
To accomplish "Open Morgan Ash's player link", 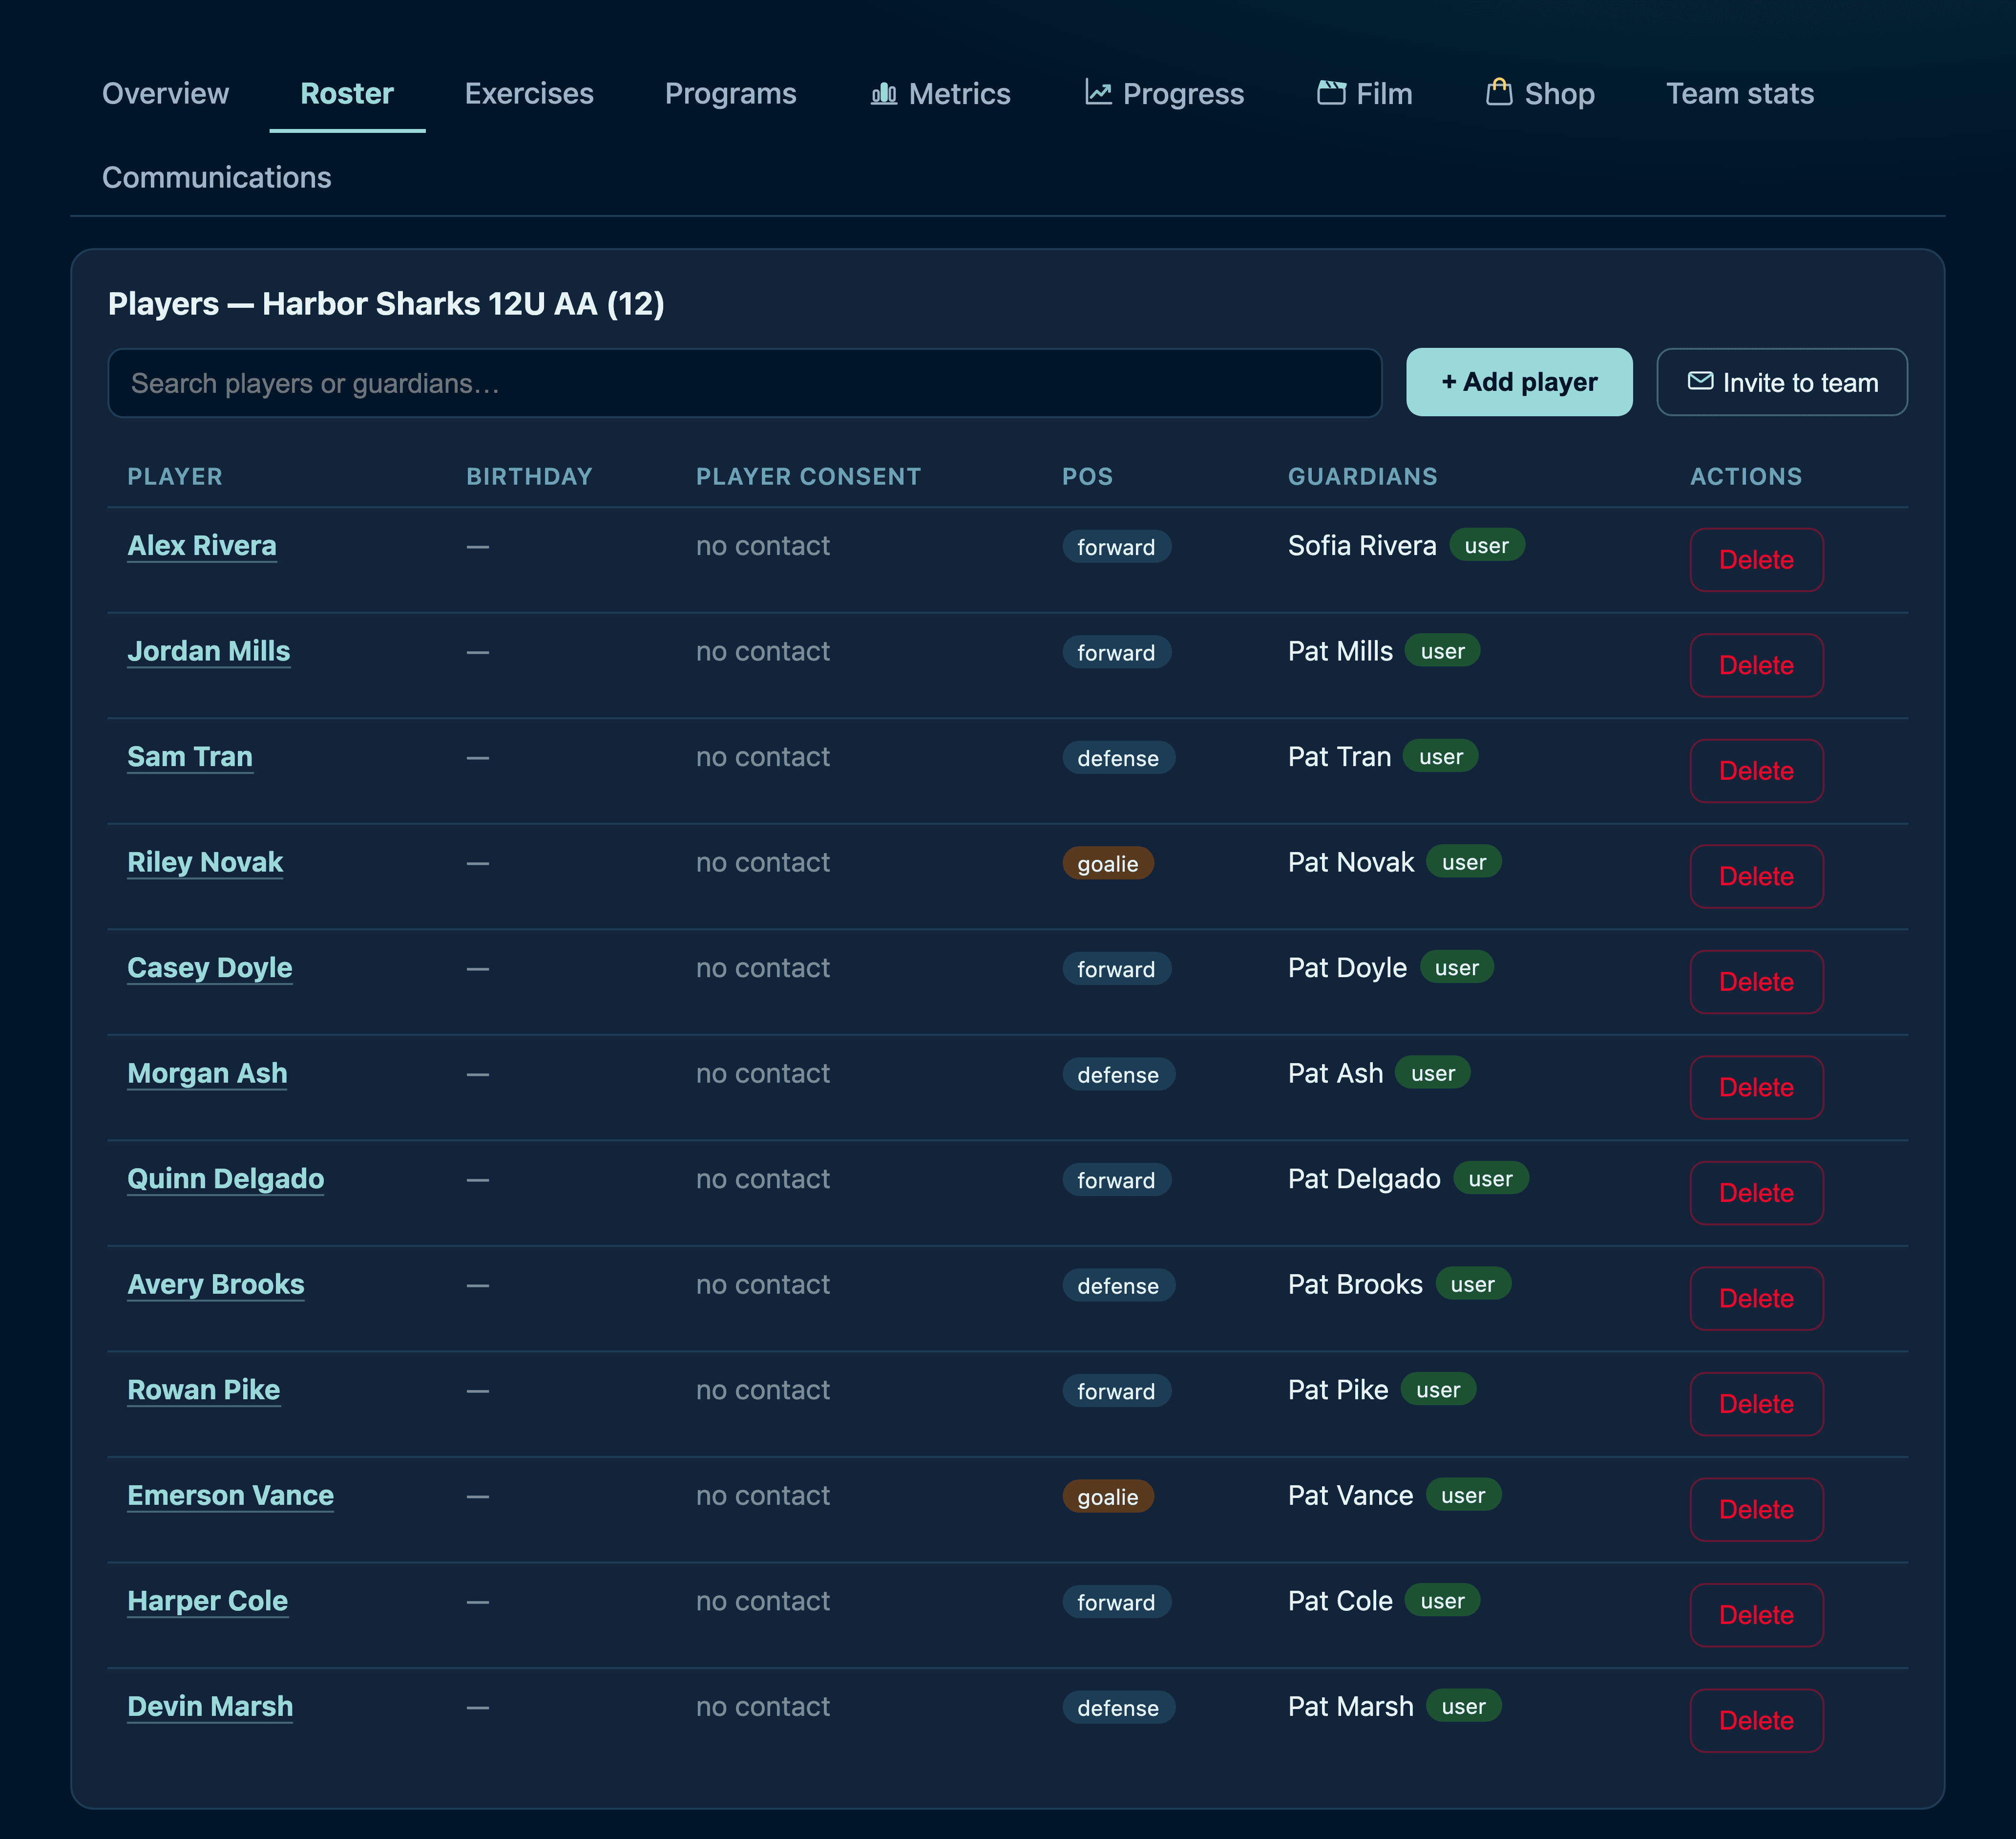I will point(207,1073).
